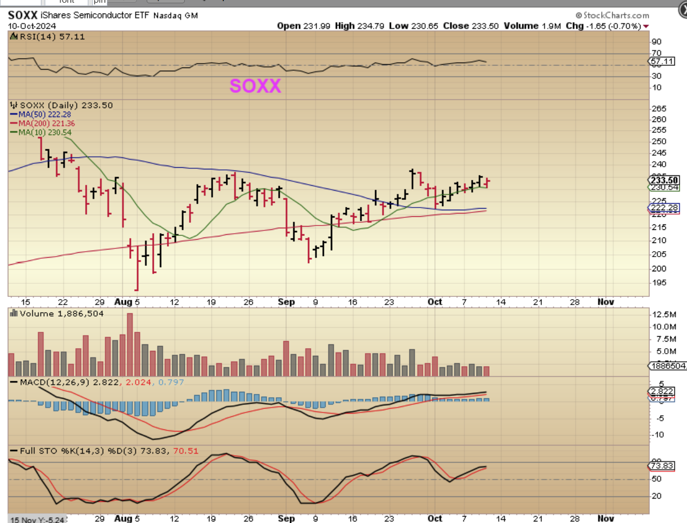687x523 pixels.
Task: Click the blue-bordered 222.28 tag on the price axis
Action: (664, 208)
